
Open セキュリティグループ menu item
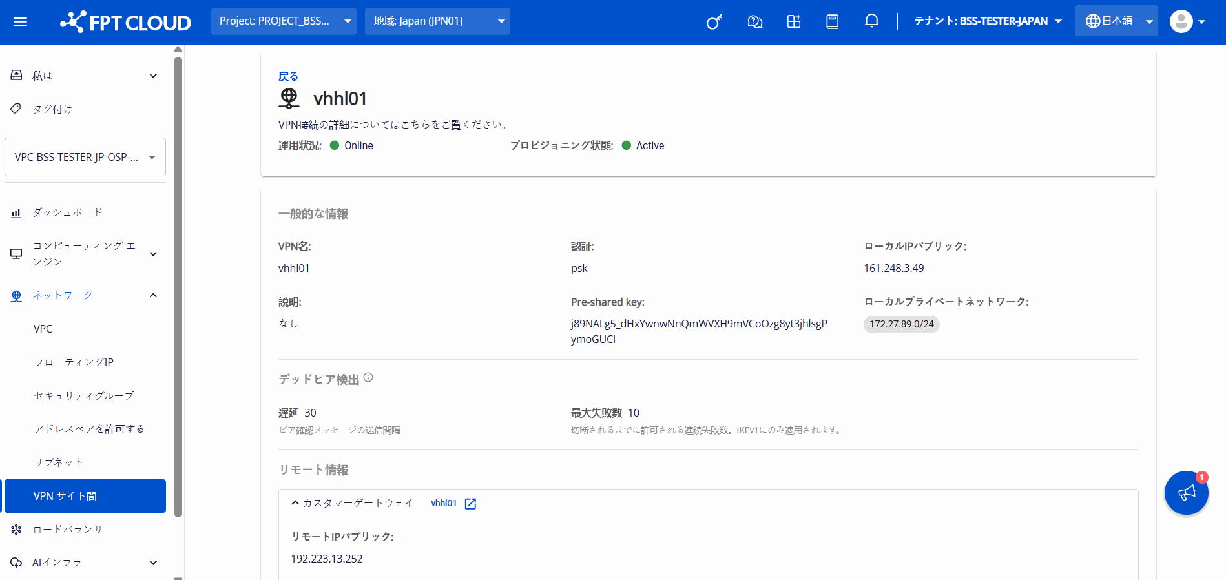(x=85, y=395)
